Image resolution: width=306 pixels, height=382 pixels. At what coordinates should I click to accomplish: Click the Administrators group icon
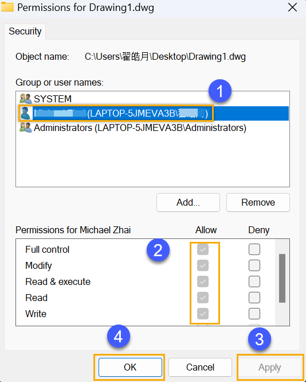[x=26, y=128]
